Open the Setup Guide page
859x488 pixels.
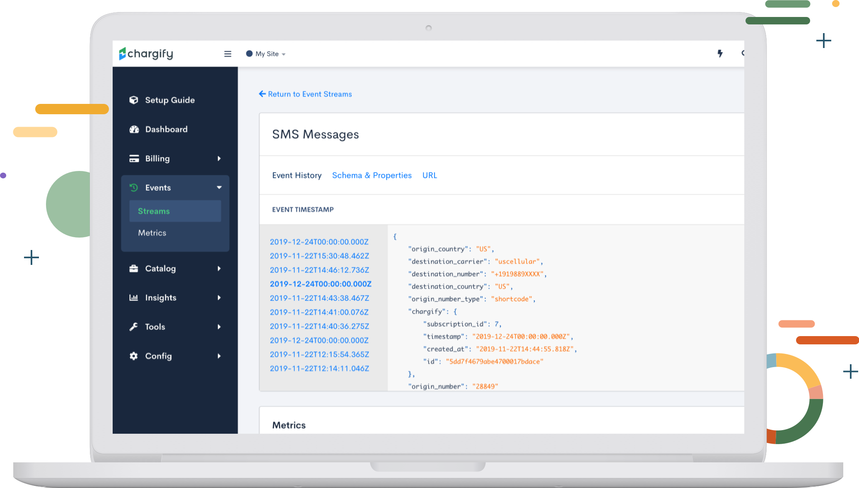[x=170, y=100]
